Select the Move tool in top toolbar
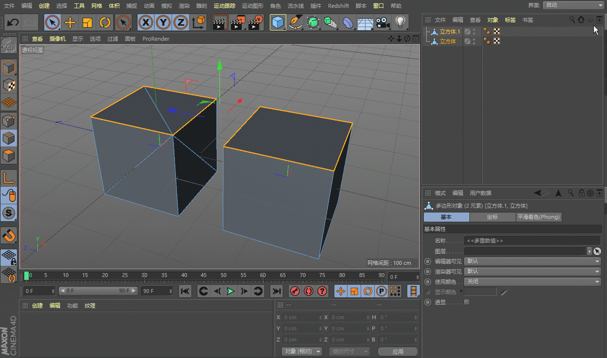 pos(70,23)
